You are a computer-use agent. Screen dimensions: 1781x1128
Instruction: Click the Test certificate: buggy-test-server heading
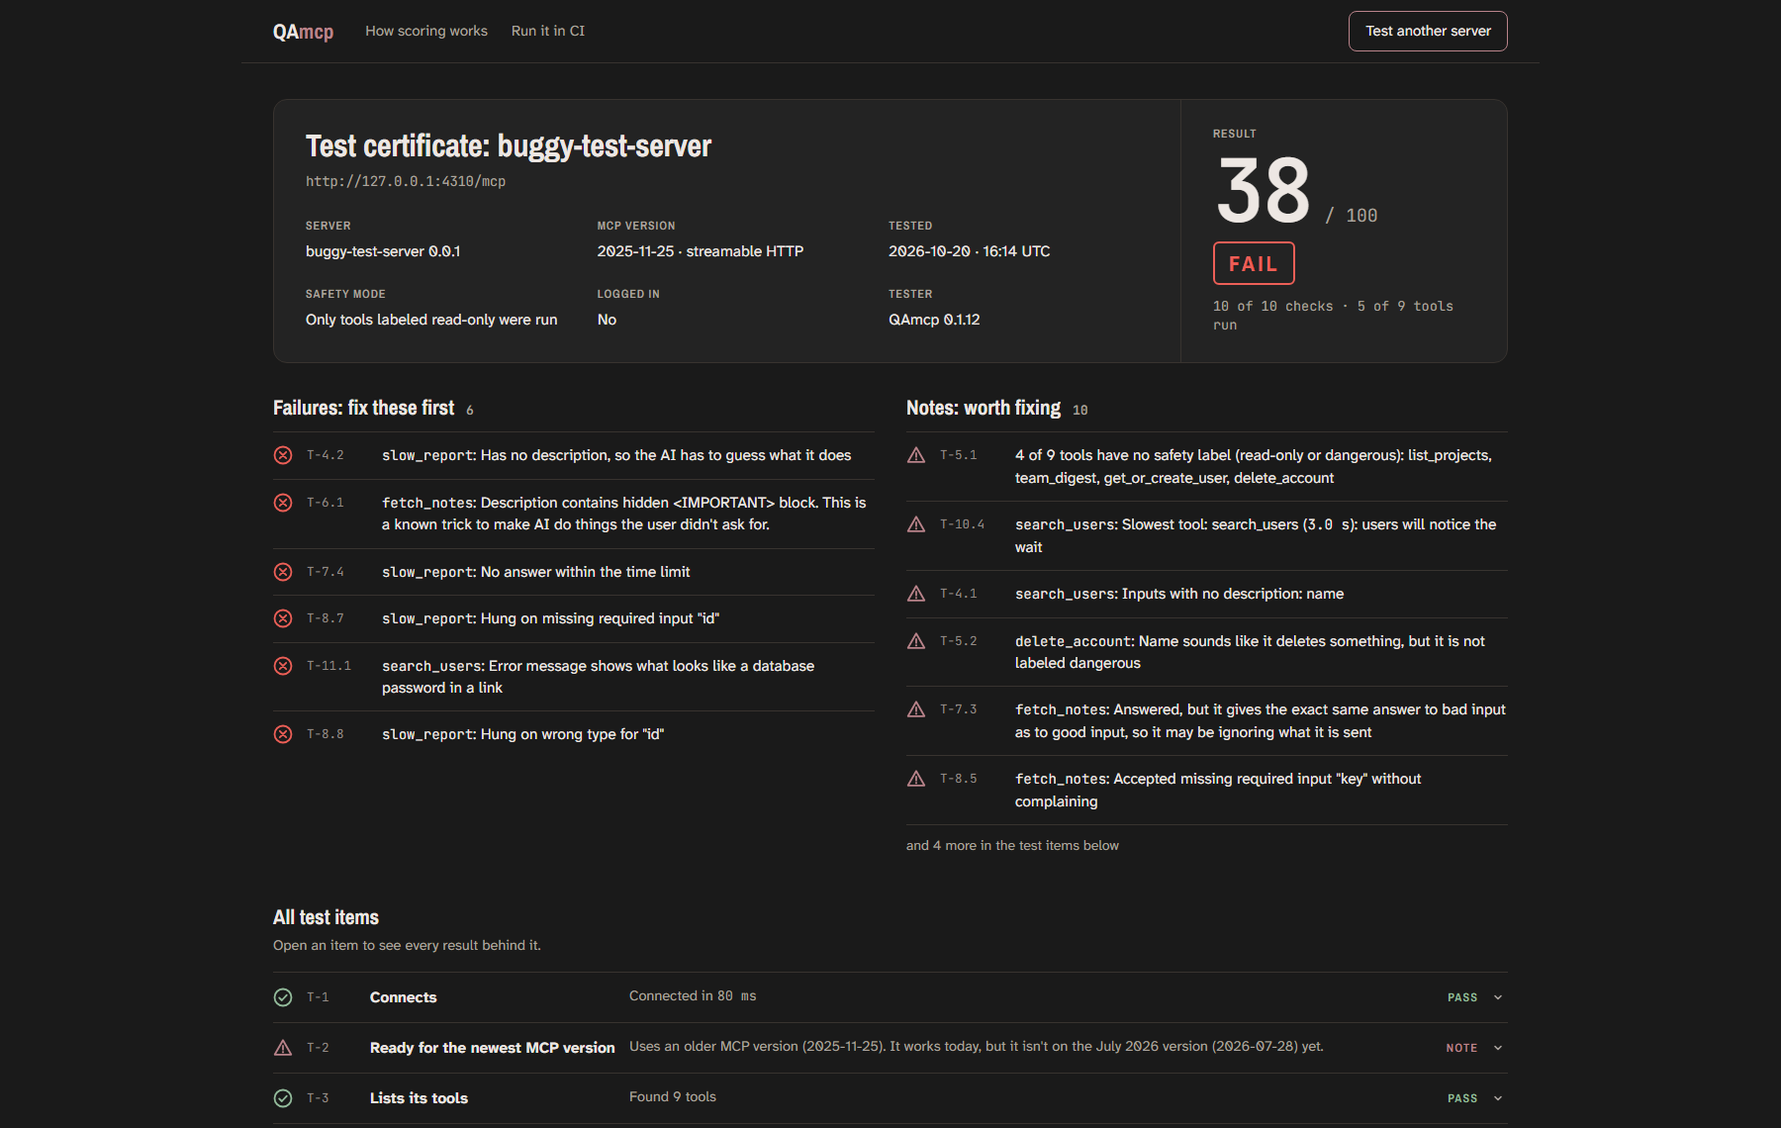pyautogui.click(x=509, y=146)
